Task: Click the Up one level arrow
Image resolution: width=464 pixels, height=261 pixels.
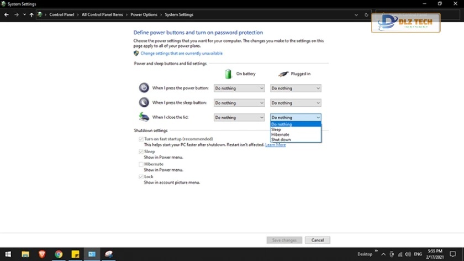Action: [x=31, y=14]
